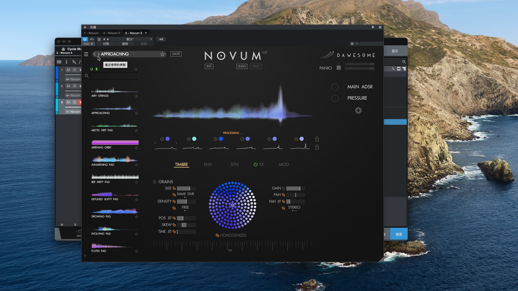Toggle the plugin power bypass button
518x291 pixels.
(x=85, y=39)
